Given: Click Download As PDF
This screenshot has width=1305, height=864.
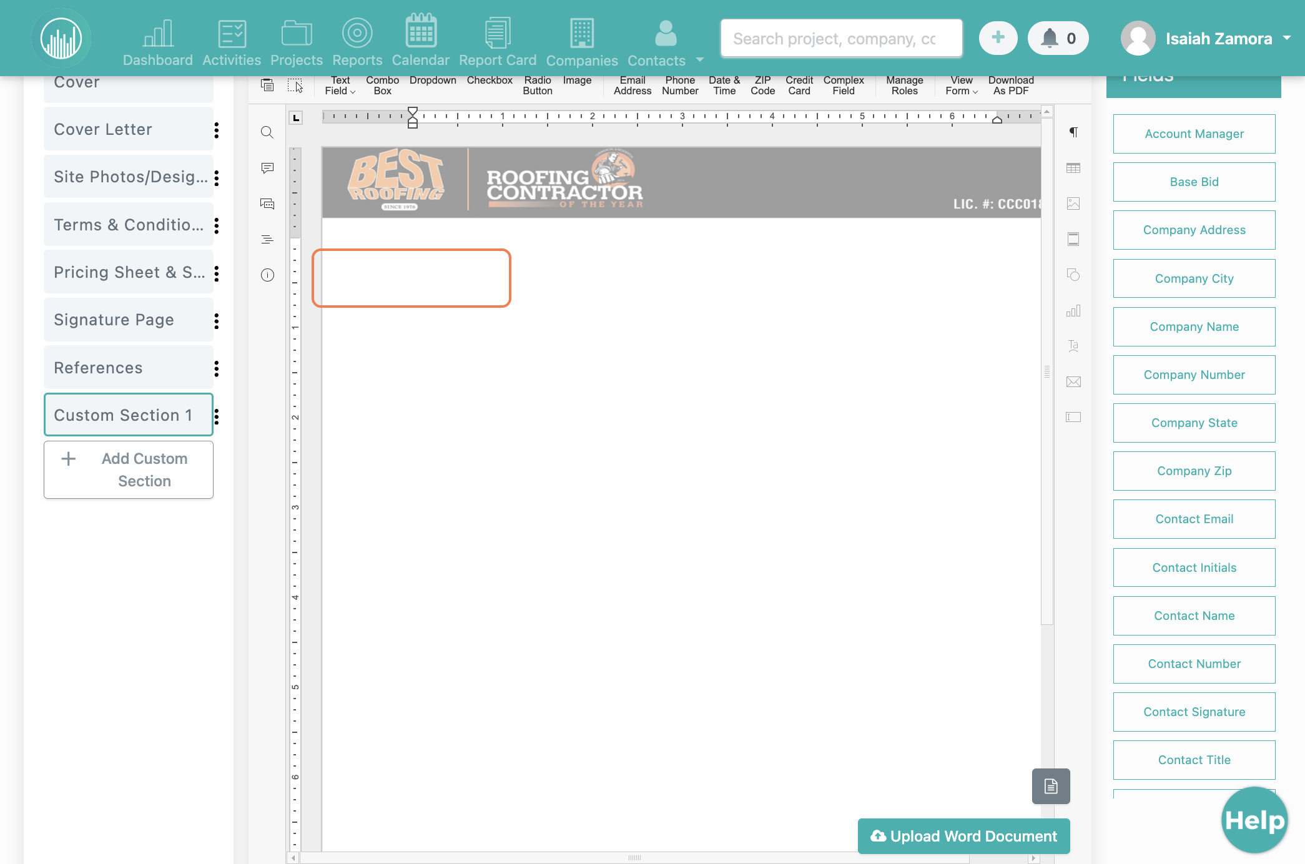Looking at the screenshot, I should (1011, 86).
